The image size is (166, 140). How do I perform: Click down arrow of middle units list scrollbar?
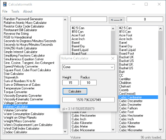[x=113, y=129]
